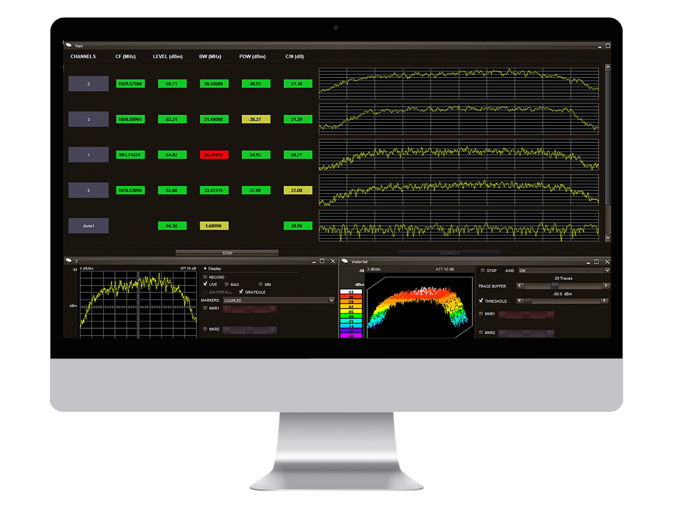Image resolution: width=673 pixels, height=505 pixels.
Task: Open the MARKERS COUPLED dropdown
Action: point(331,300)
